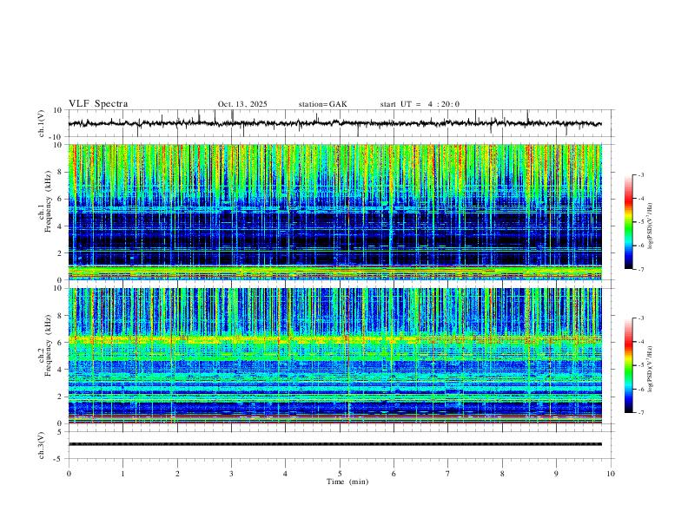This screenshot has height=531, width=688.
Task: Click the ch.2 spectrogram panel
Action: pyautogui.click(x=334, y=356)
